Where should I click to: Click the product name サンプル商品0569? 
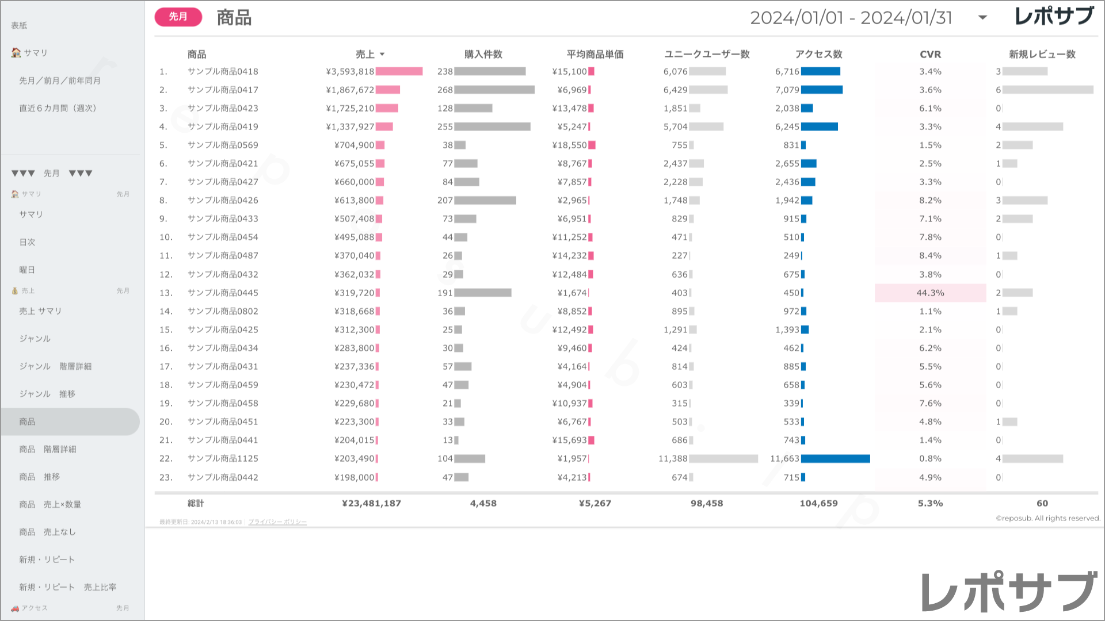tap(223, 145)
